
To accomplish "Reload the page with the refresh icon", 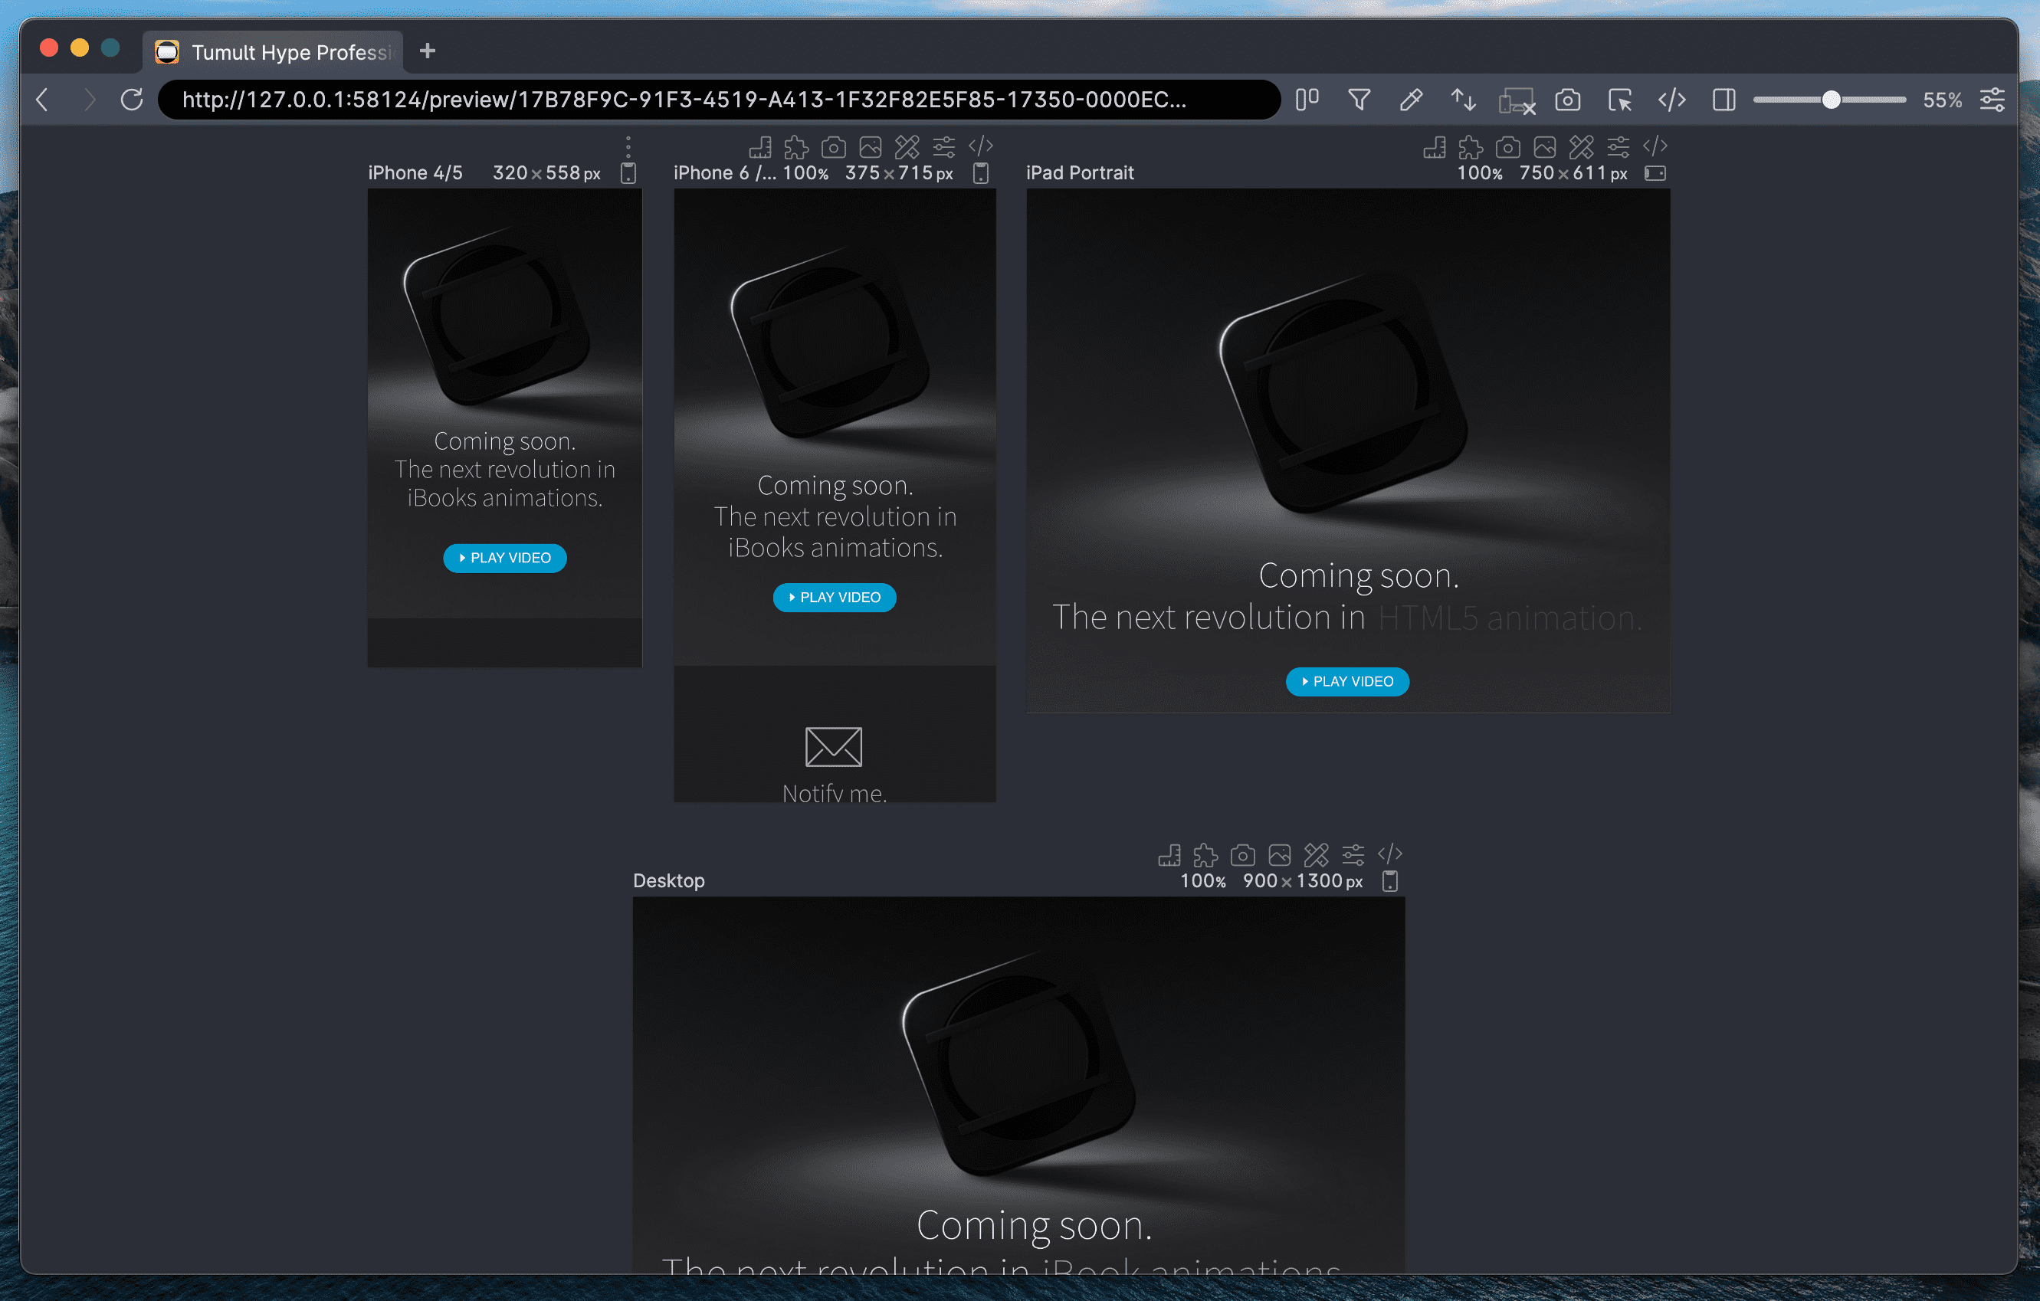I will 132,100.
